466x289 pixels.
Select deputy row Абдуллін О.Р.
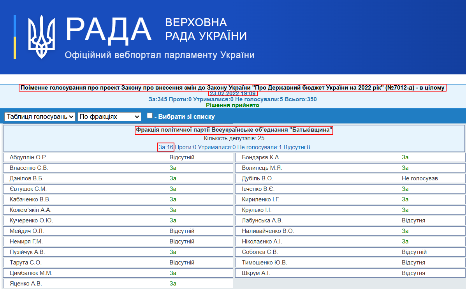118,157
